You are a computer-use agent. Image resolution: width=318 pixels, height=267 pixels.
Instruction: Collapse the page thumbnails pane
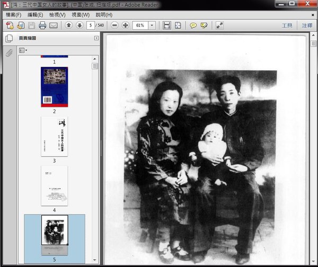[x=96, y=38]
